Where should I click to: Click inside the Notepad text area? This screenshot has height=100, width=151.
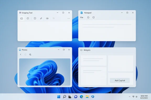107,30
